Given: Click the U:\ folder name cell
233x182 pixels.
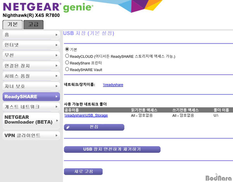Looking at the screenshot, I should click(x=216, y=115).
